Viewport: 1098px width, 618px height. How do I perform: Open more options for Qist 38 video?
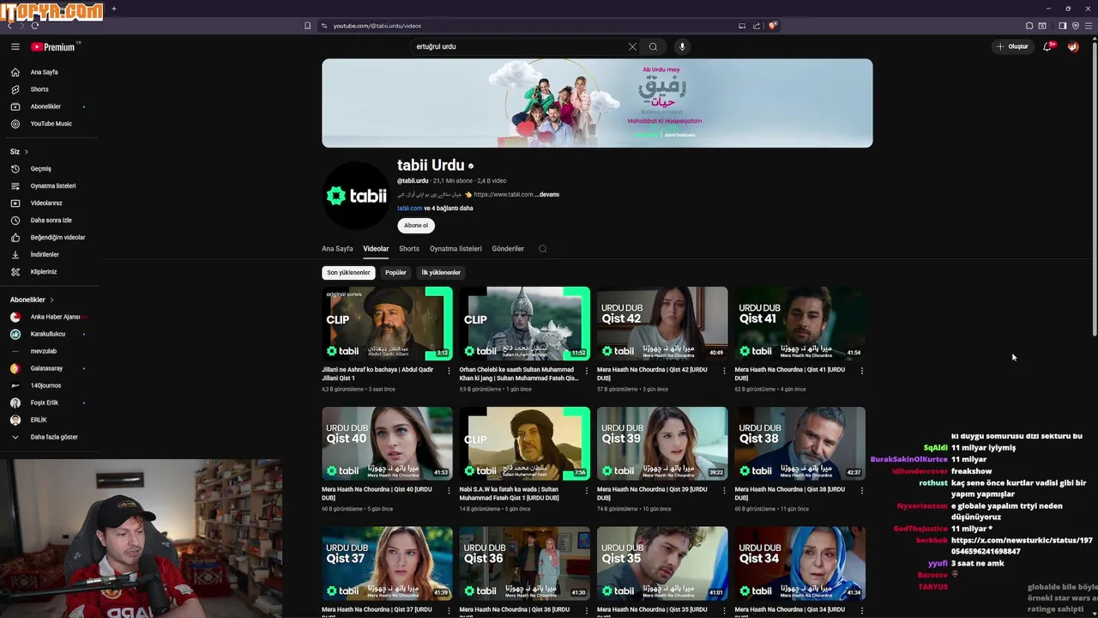pos(862,491)
